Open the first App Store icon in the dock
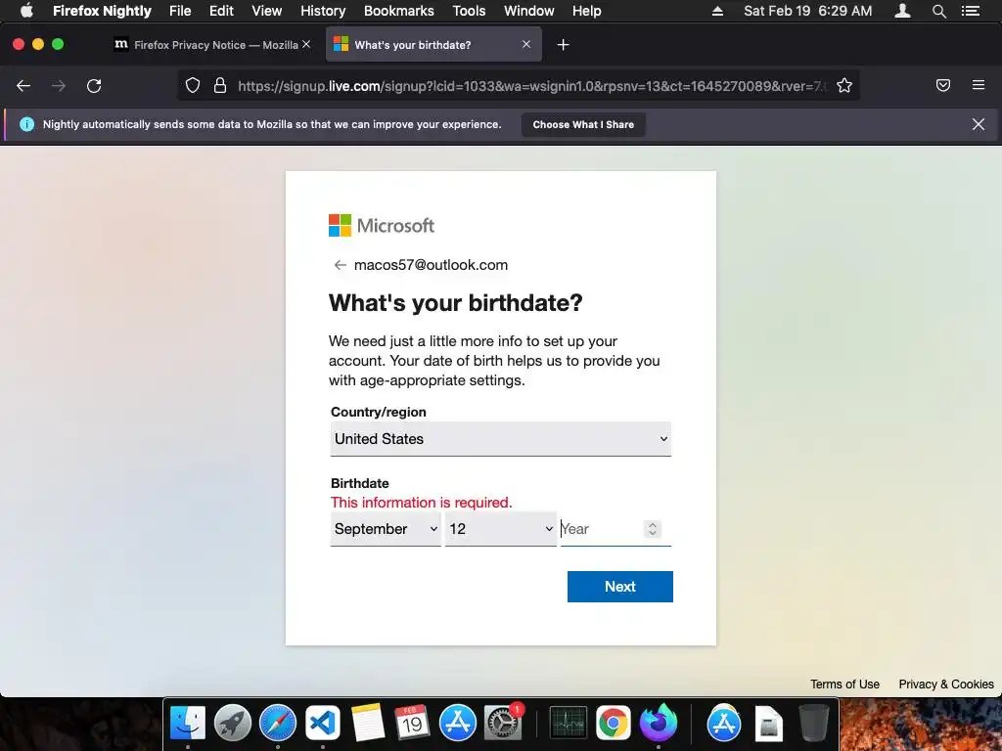1002x751 pixels. coord(458,723)
